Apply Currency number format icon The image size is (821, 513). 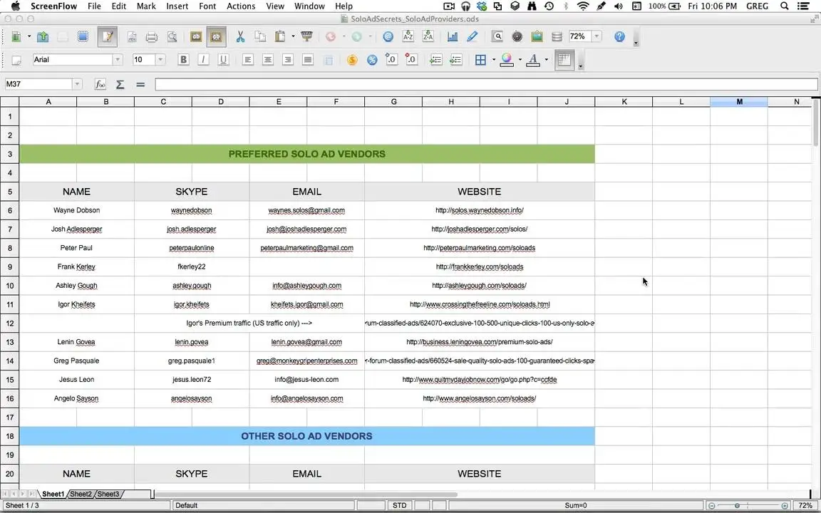352,60
